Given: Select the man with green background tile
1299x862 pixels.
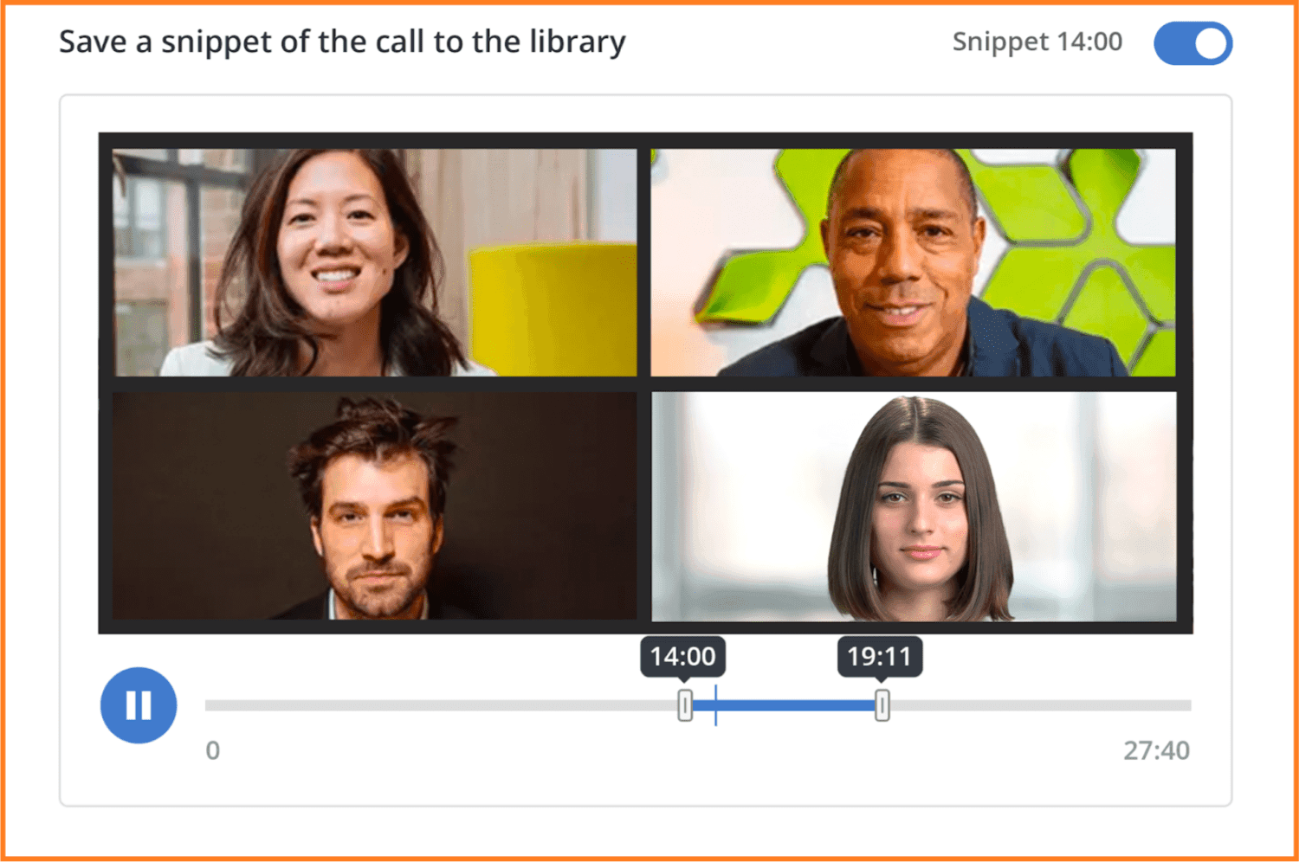Looking at the screenshot, I should click(913, 262).
